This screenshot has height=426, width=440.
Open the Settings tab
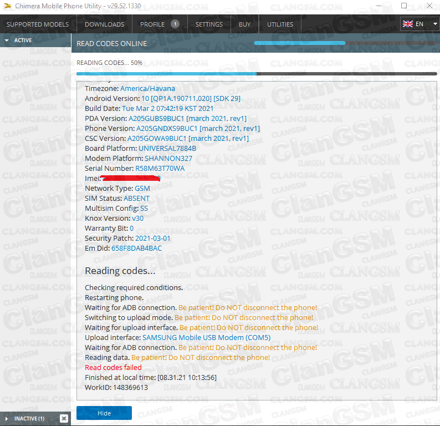coord(209,24)
